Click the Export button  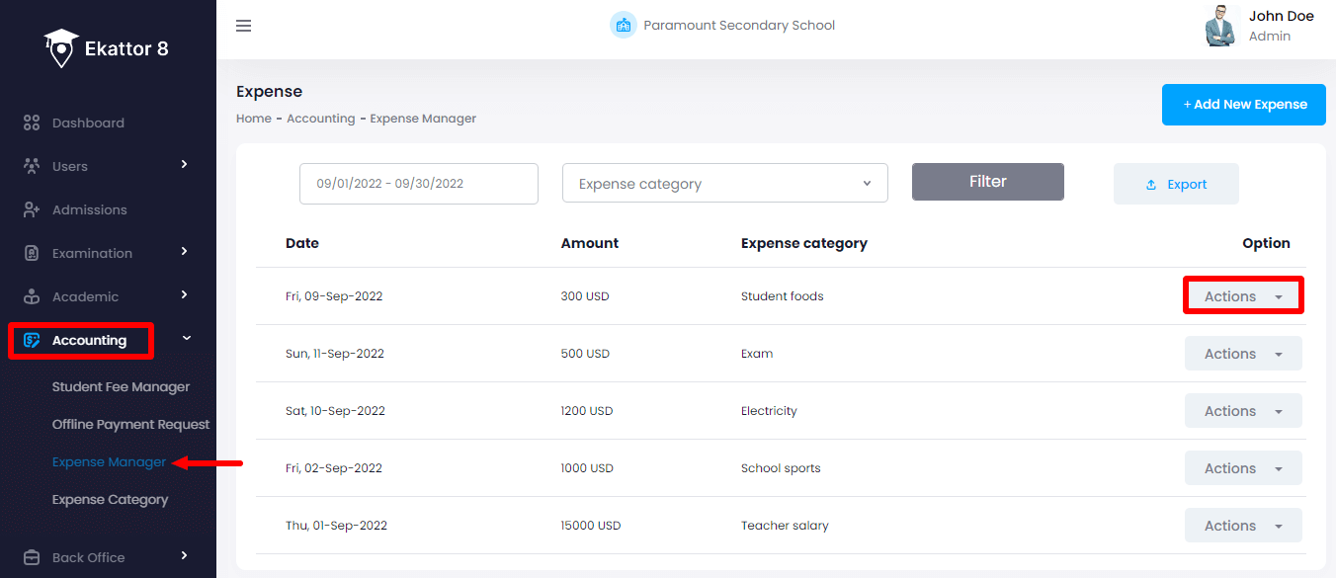(1176, 184)
